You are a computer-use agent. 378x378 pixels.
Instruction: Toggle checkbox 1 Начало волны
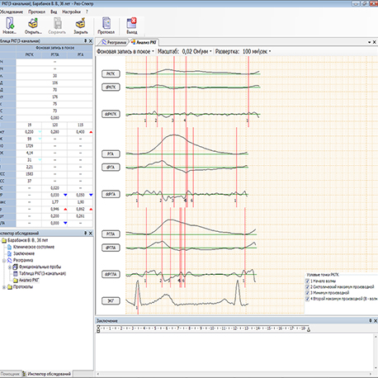tap(308, 281)
